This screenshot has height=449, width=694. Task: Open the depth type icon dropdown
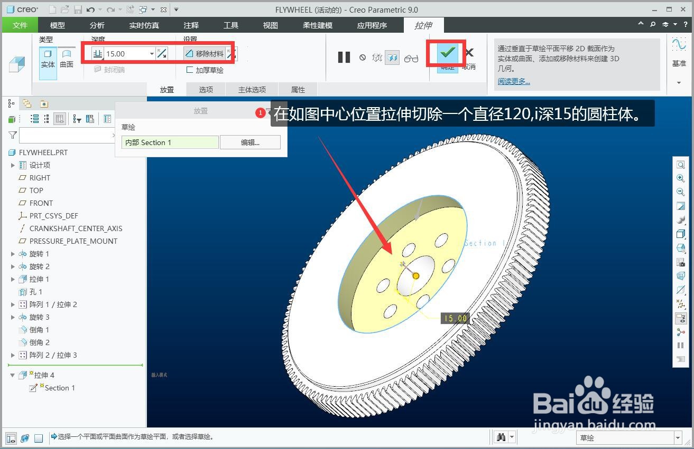pyautogui.click(x=98, y=53)
